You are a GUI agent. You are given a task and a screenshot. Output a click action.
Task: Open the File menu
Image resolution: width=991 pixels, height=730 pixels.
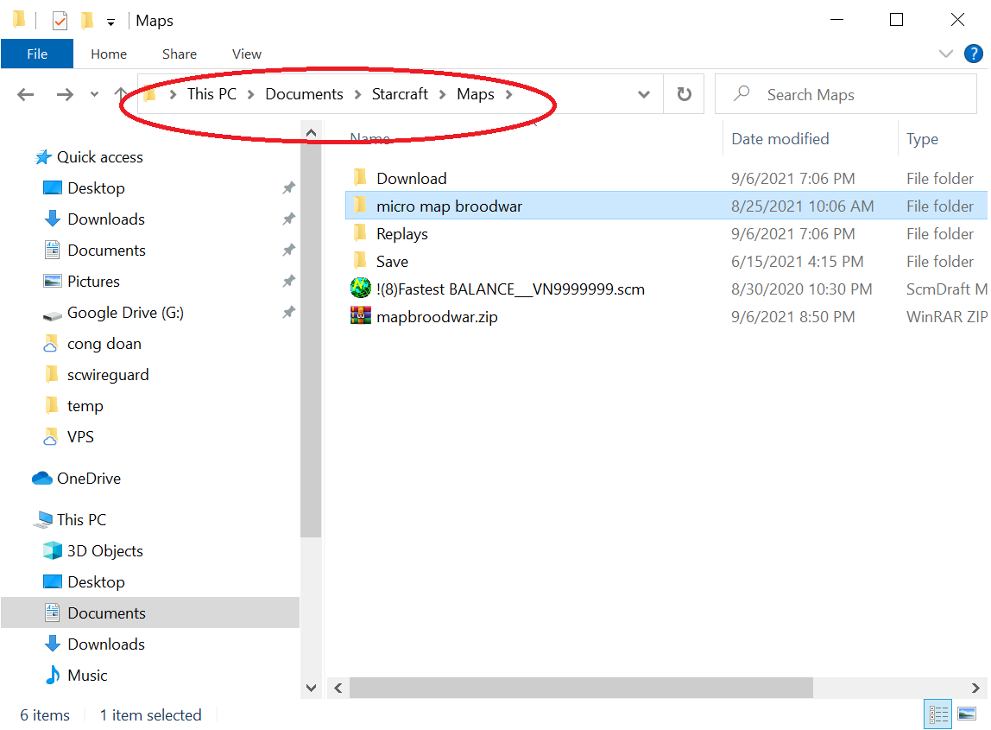click(x=36, y=54)
